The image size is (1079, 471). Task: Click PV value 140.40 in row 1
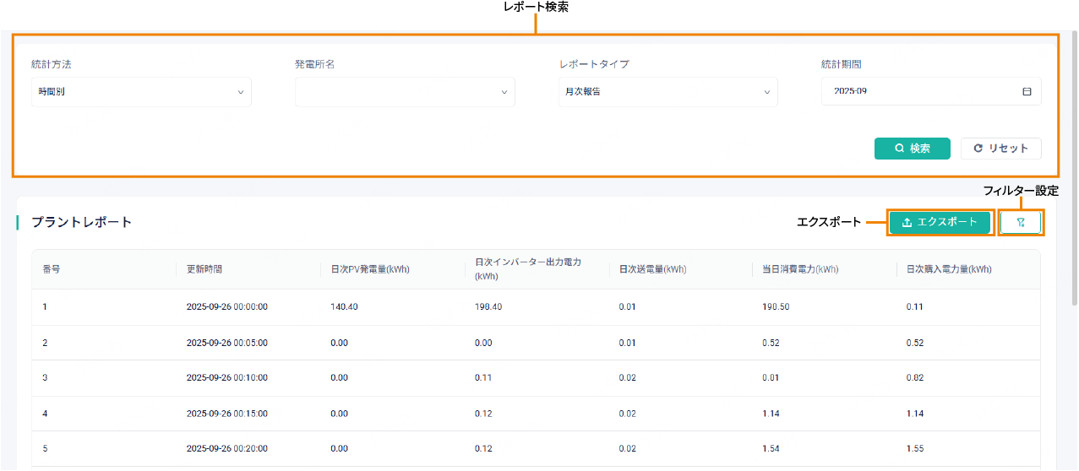coord(344,307)
